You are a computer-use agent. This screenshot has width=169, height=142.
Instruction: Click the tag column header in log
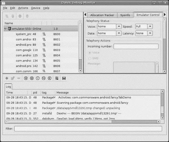pos(48,92)
